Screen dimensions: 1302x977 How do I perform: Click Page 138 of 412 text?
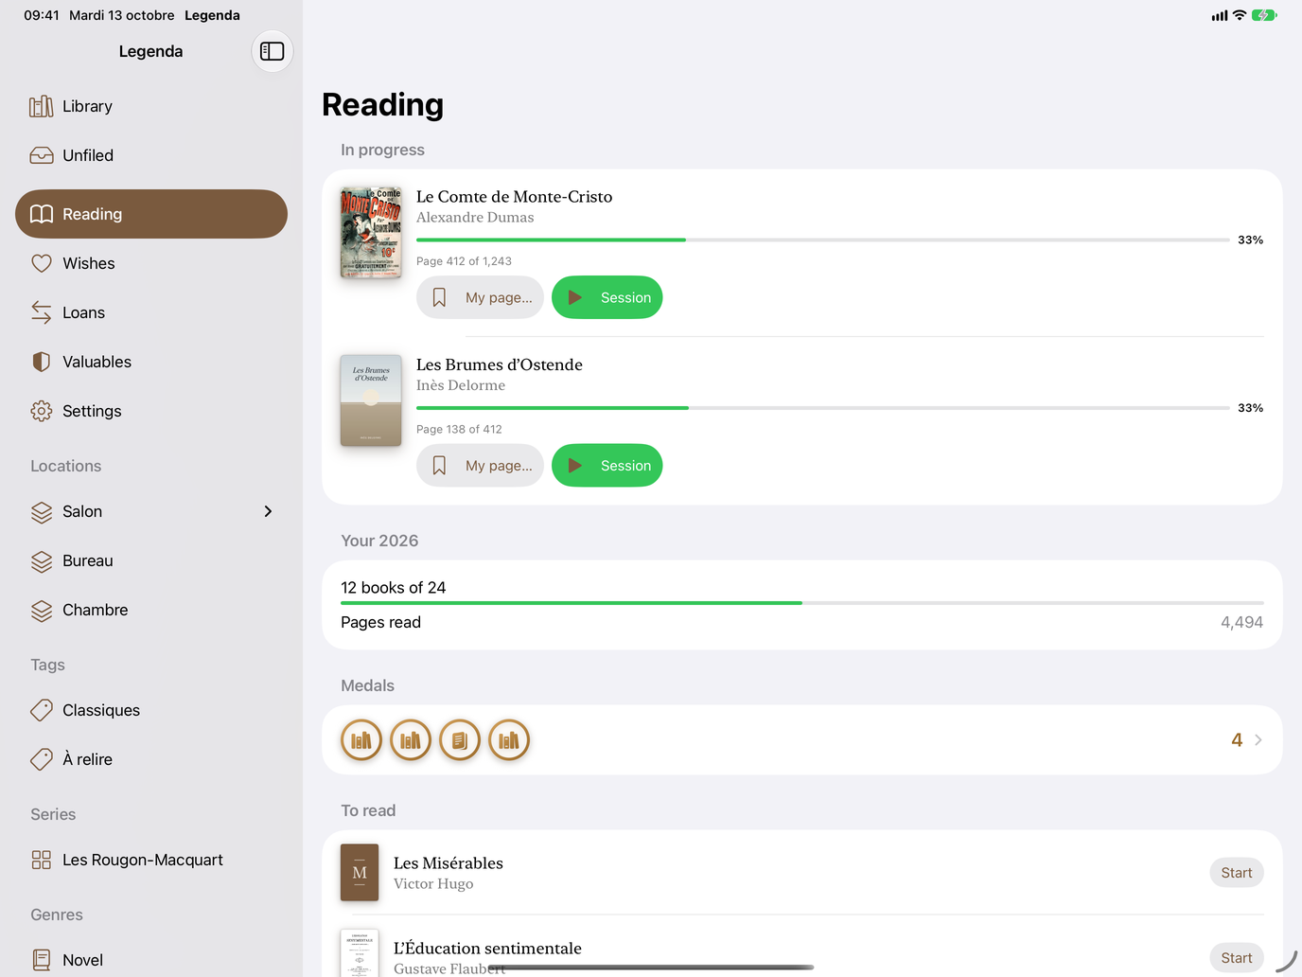point(459,429)
